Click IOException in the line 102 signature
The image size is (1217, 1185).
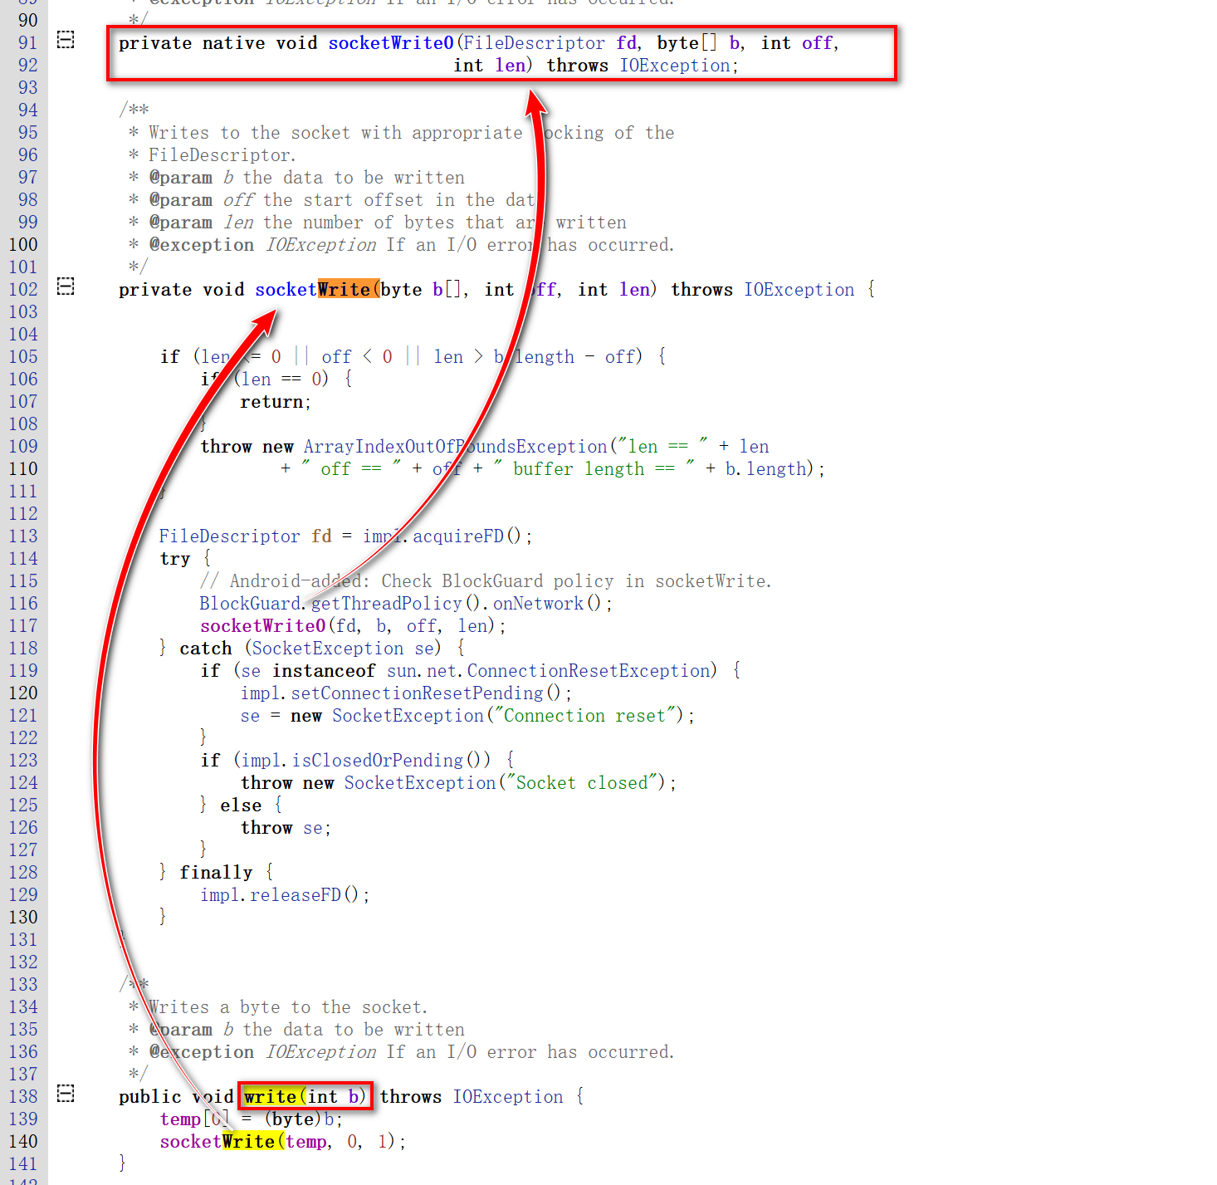[x=799, y=289]
